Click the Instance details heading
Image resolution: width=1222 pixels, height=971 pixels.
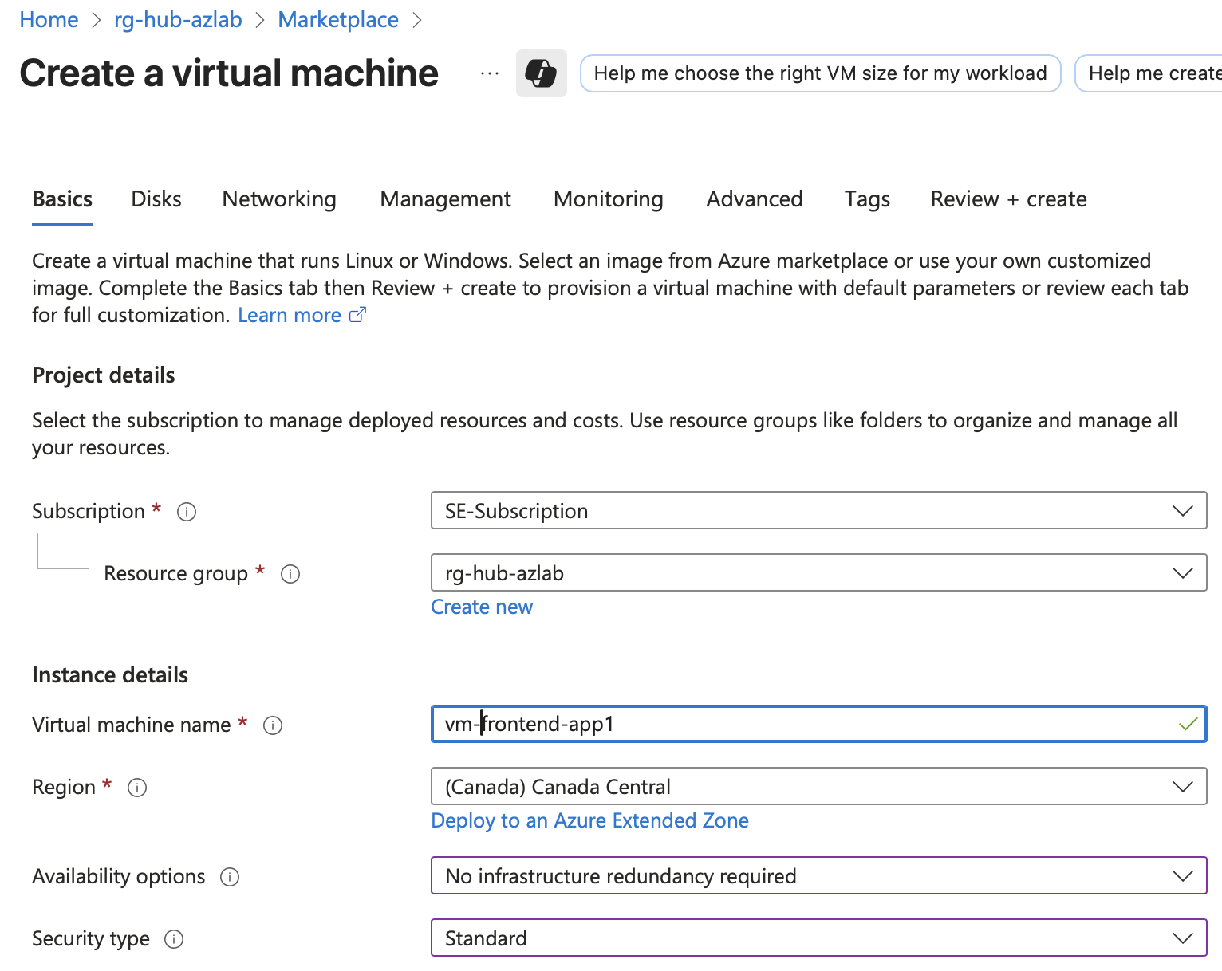click(110, 675)
